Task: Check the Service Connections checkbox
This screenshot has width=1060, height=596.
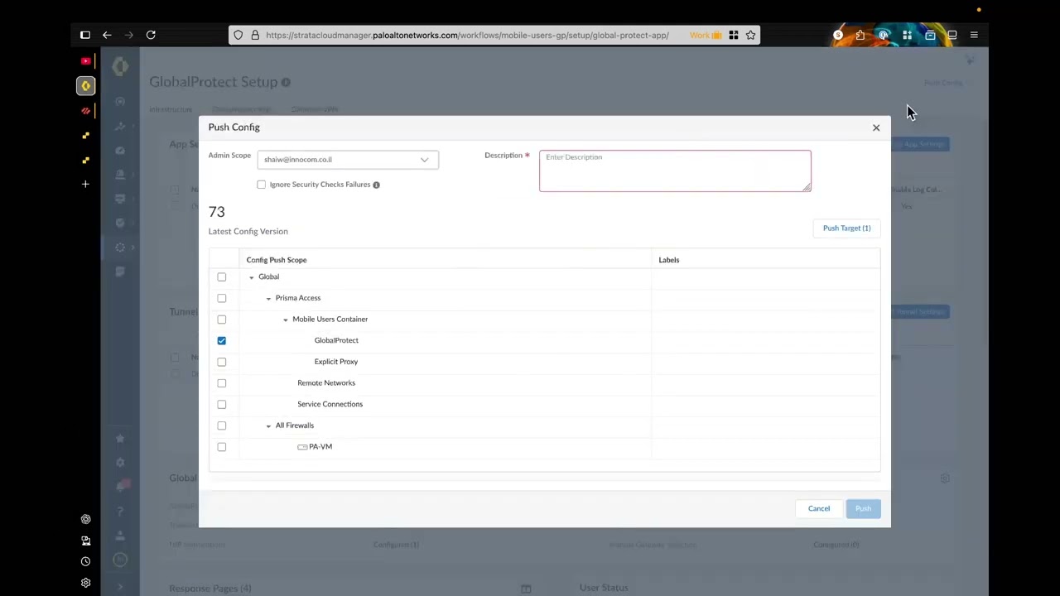Action: pyautogui.click(x=221, y=404)
